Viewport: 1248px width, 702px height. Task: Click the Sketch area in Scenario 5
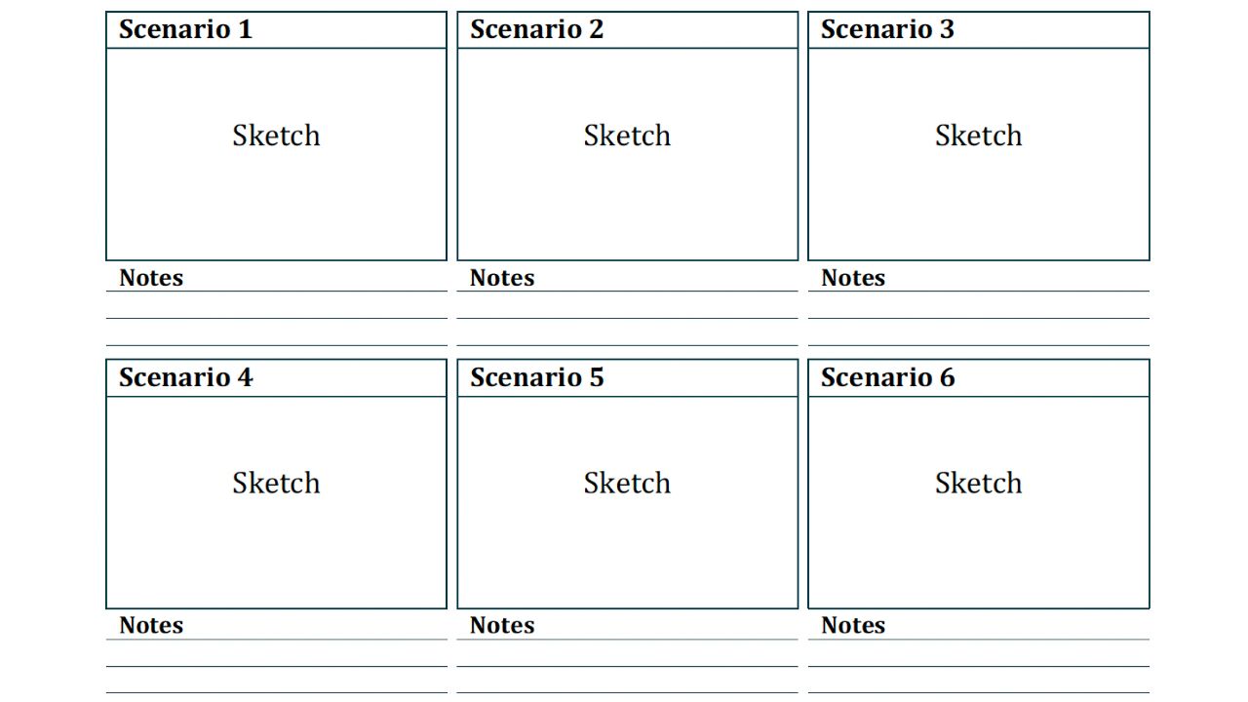click(x=627, y=502)
